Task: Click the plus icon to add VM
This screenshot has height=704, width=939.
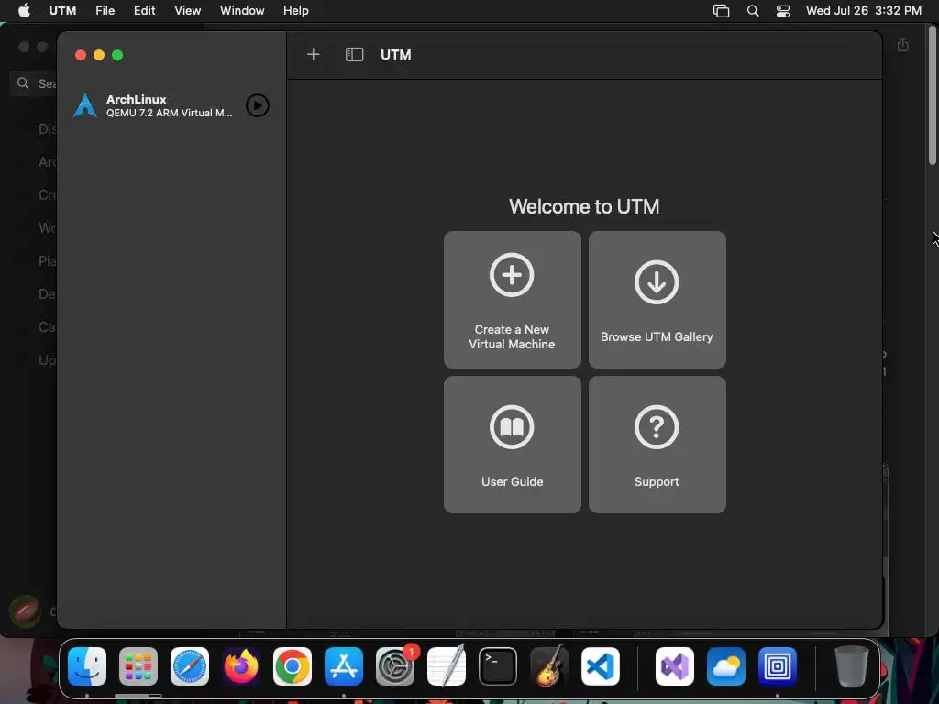Action: [x=314, y=54]
